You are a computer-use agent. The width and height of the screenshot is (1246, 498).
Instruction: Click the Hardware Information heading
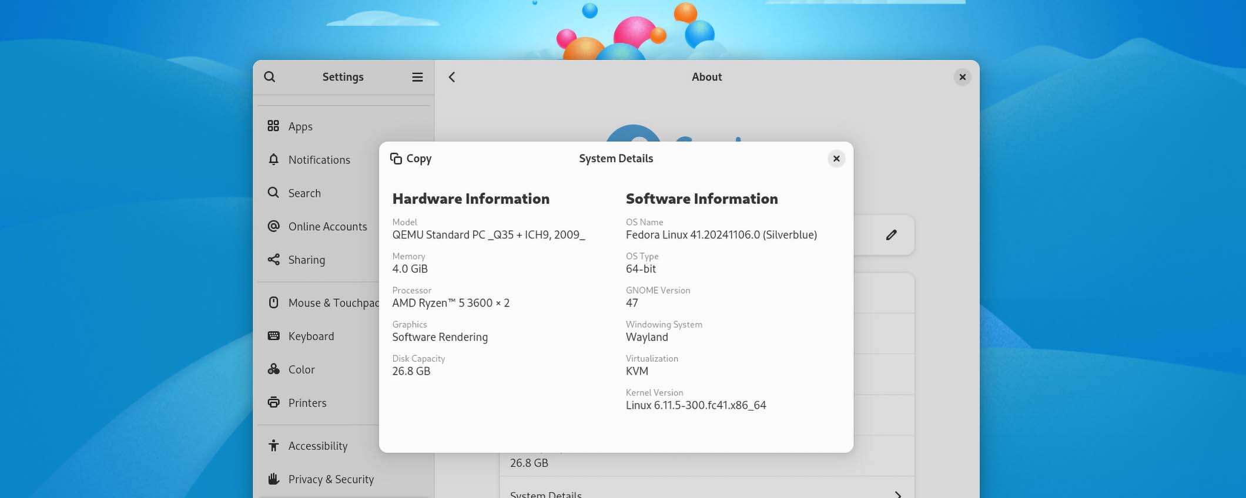click(x=471, y=198)
